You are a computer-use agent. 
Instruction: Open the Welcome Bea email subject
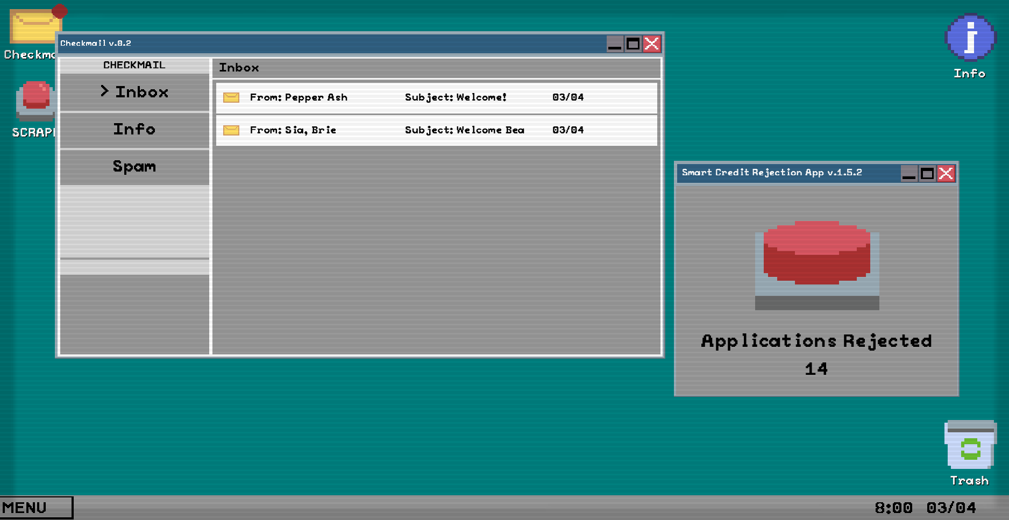pyautogui.click(x=464, y=130)
